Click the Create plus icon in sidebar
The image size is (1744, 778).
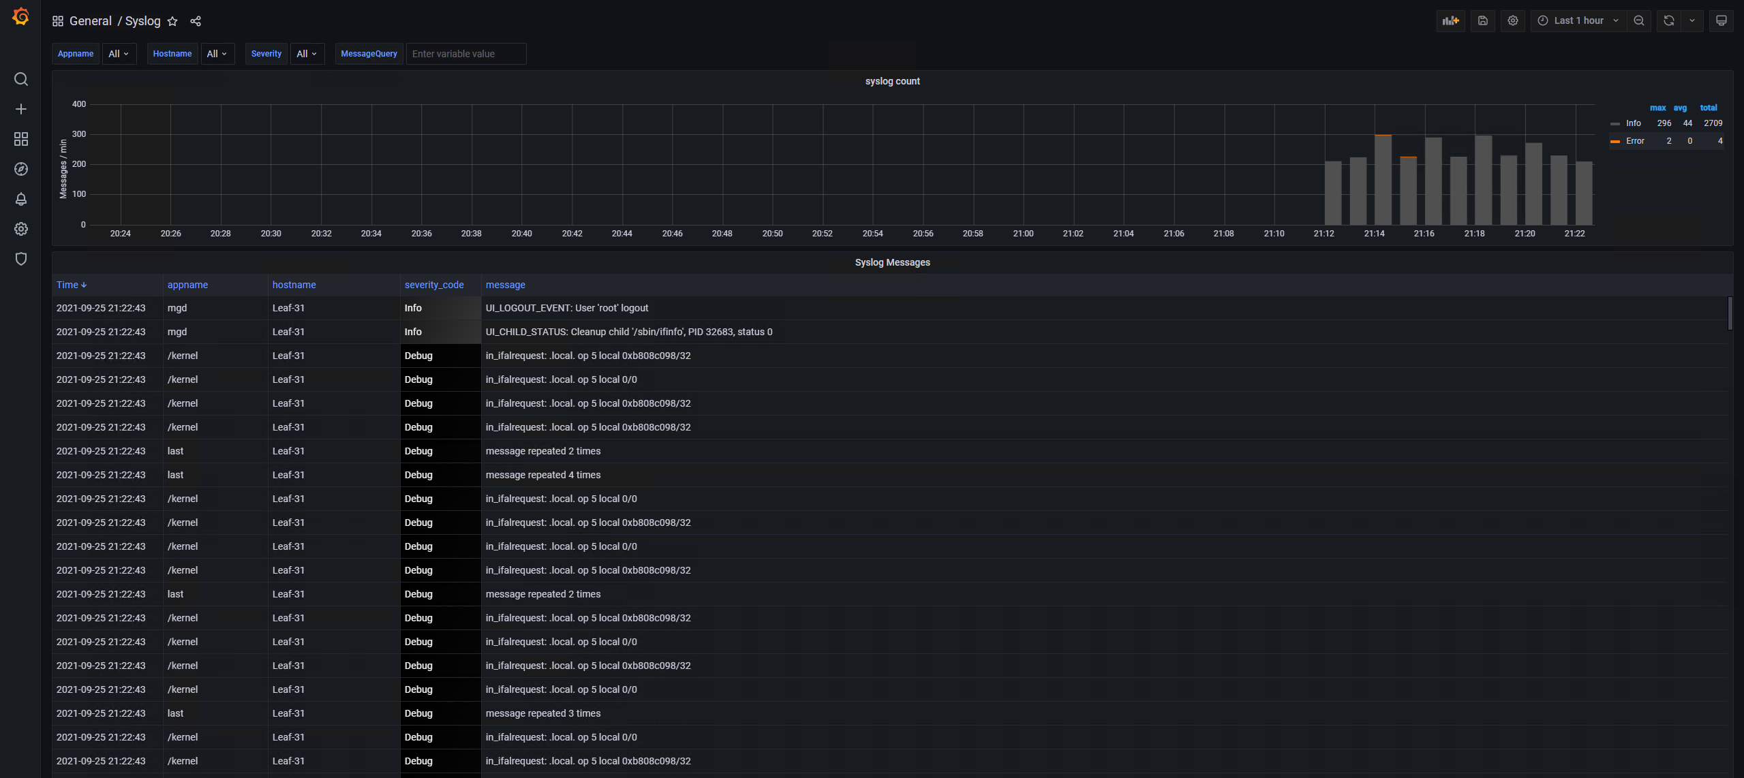click(20, 109)
